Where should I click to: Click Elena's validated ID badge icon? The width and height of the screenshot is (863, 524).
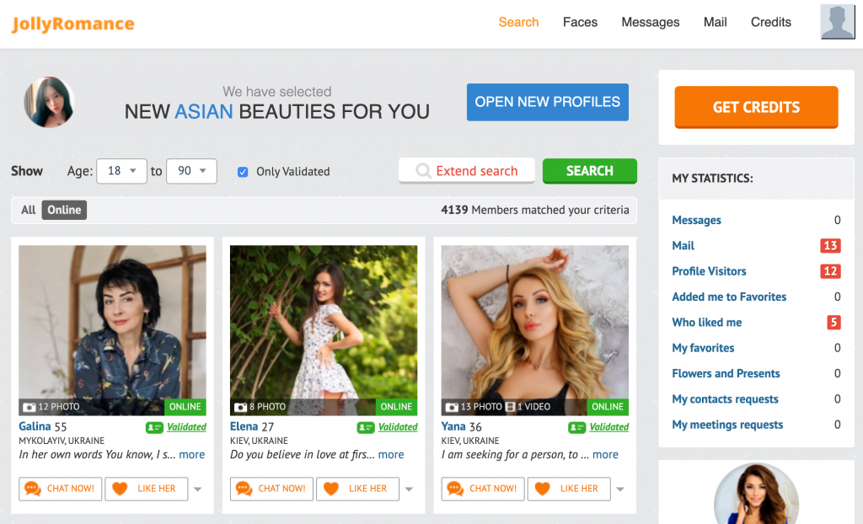366,427
